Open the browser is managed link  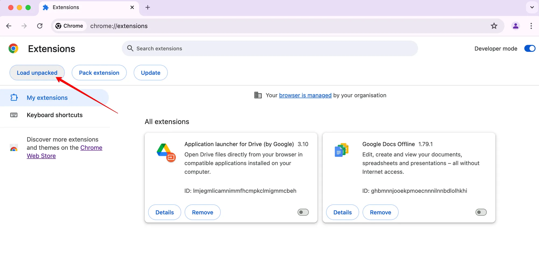pos(305,95)
